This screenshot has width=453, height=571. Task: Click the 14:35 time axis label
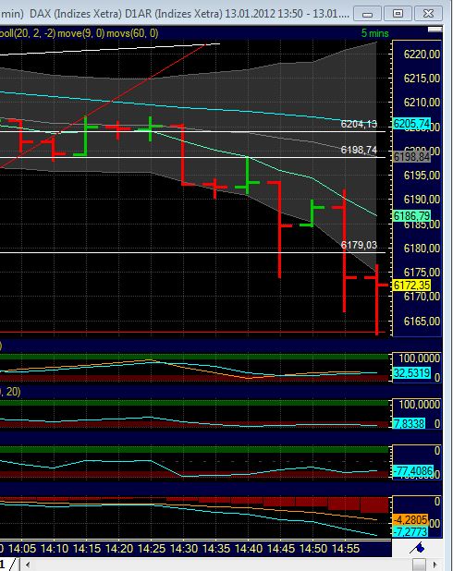(216, 549)
